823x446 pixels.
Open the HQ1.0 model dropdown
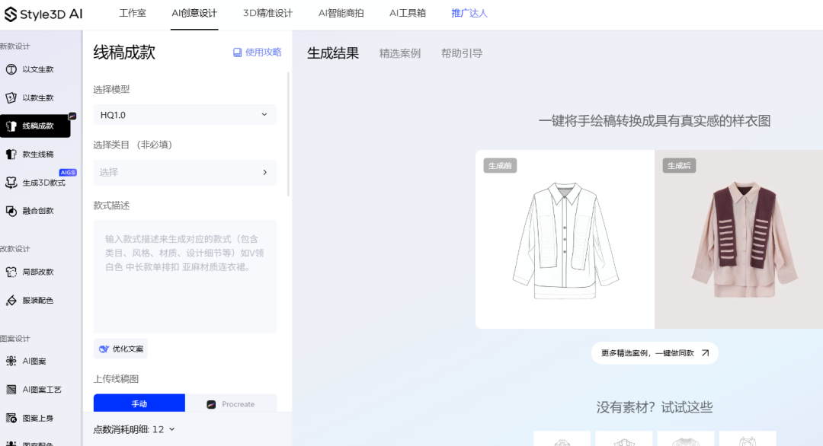[184, 114]
